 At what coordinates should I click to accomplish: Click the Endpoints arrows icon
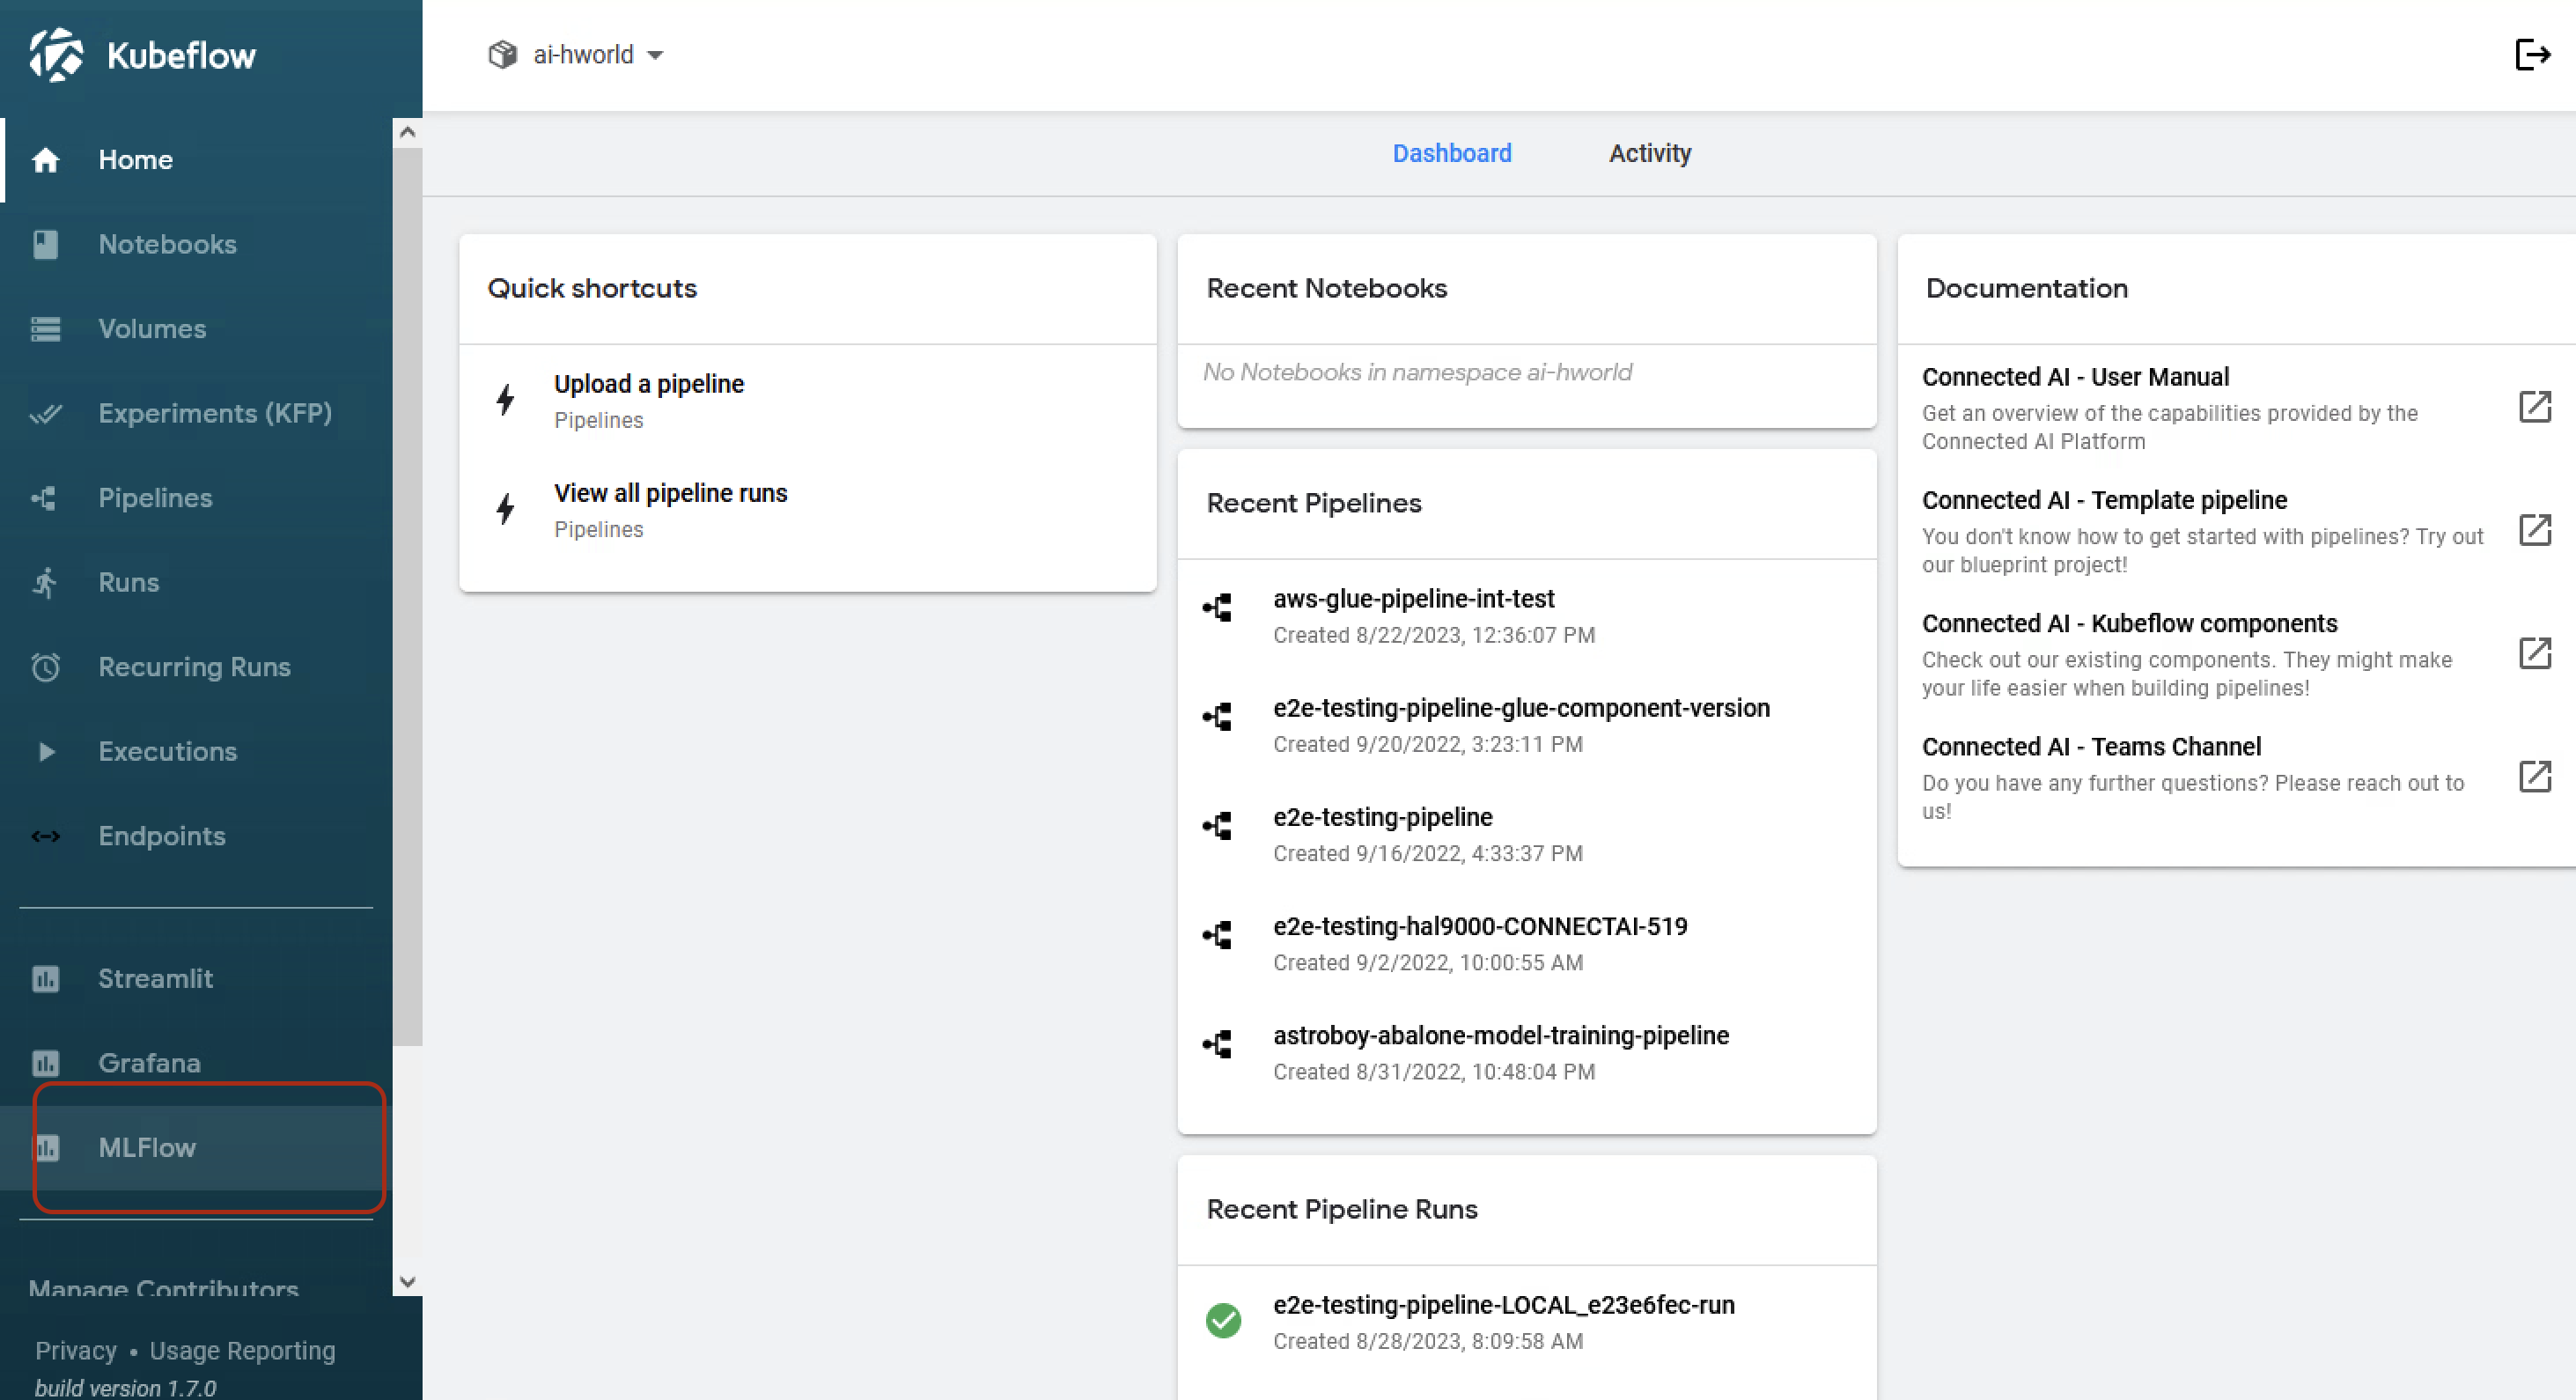[x=45, y=836]
